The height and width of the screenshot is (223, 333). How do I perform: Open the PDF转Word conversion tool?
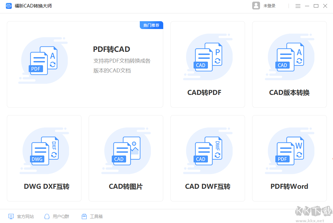[289, 158]
